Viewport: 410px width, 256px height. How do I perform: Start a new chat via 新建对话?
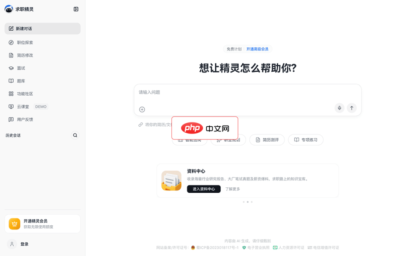(x=42, y=29)
